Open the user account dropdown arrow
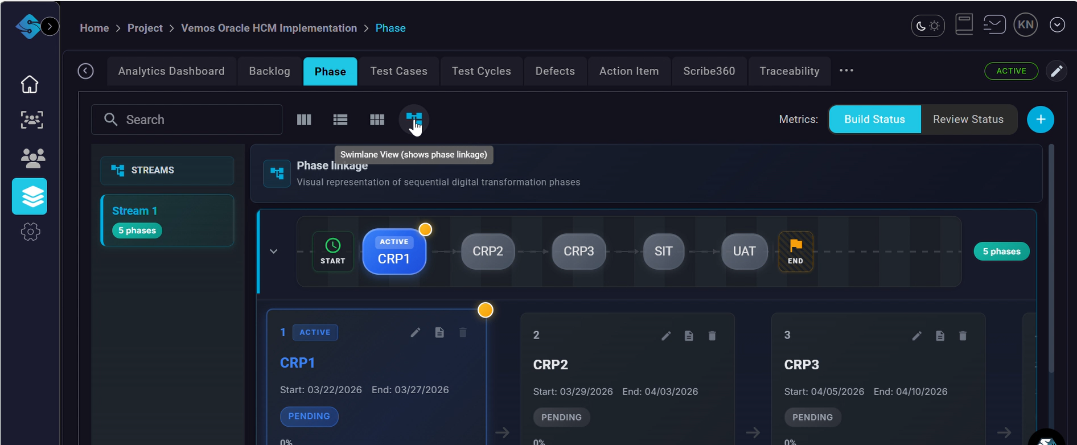 [x=1057, y=25]
